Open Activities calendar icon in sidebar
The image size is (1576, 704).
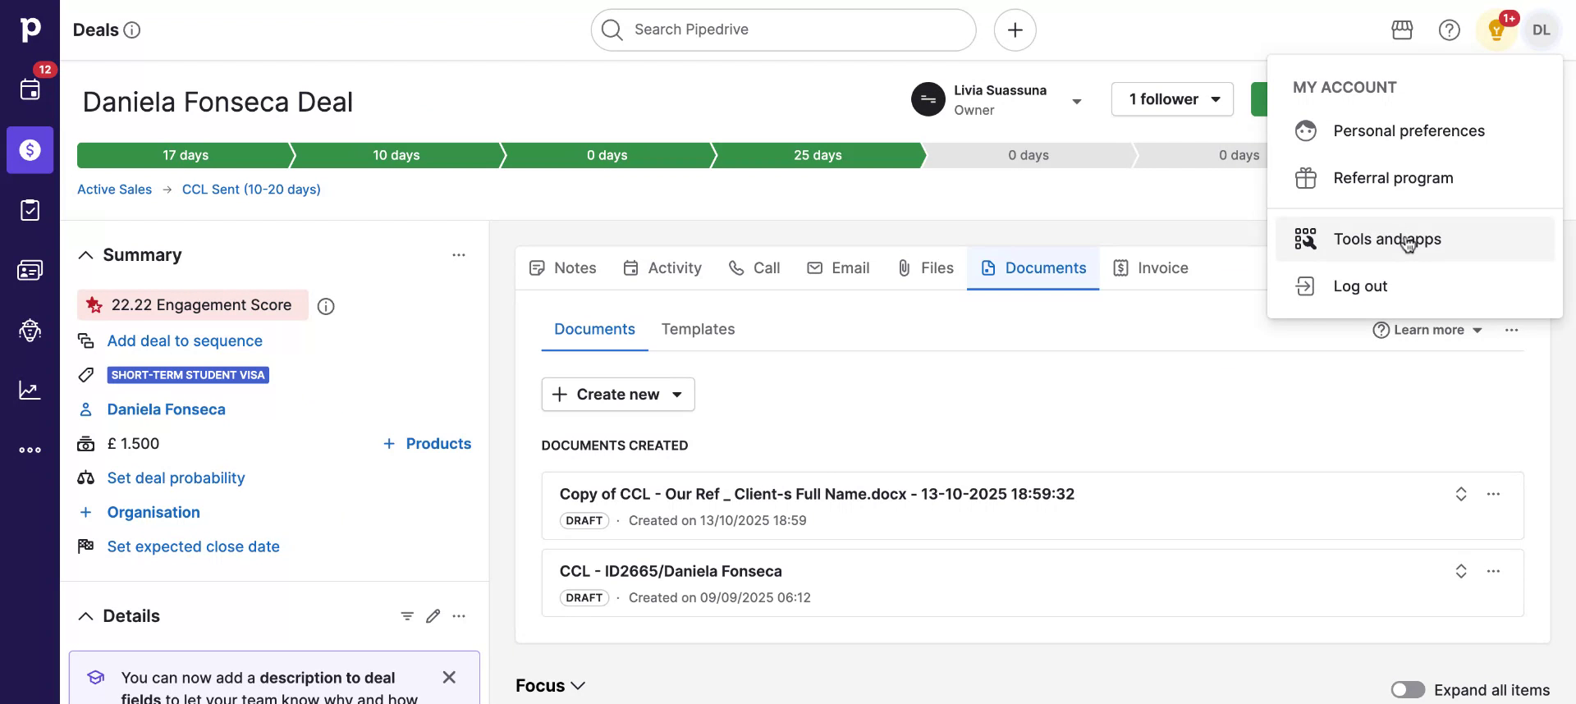(30, 89)
